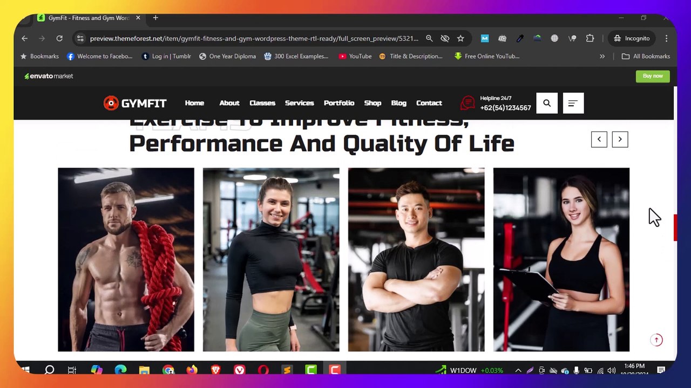Click the Incognito indicator button
The image size is (691, 388).
click(x=631, y=38)
